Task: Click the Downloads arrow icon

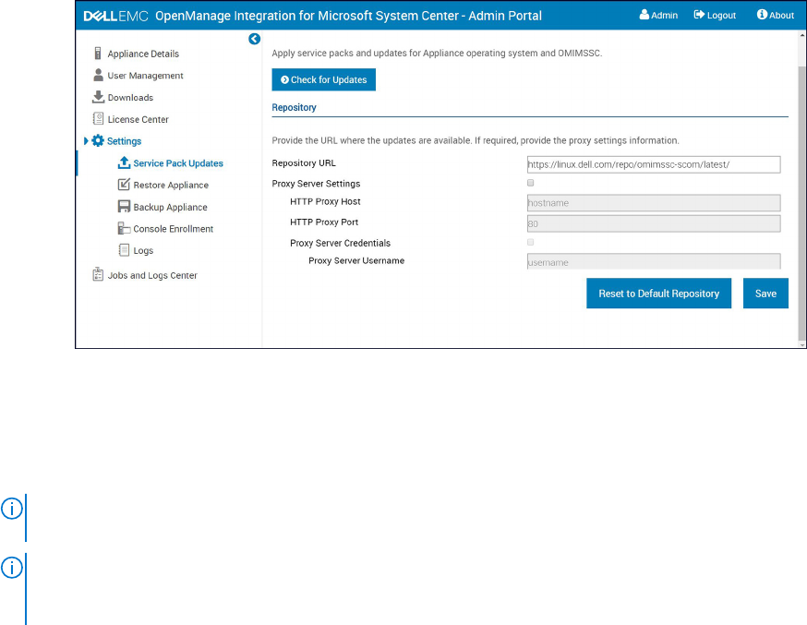Action: click(98, 97)
